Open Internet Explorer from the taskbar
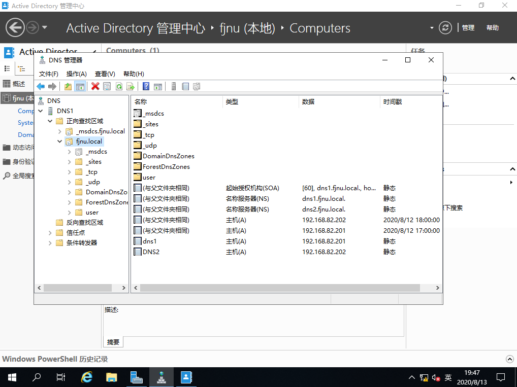 (x=87, y=377)
